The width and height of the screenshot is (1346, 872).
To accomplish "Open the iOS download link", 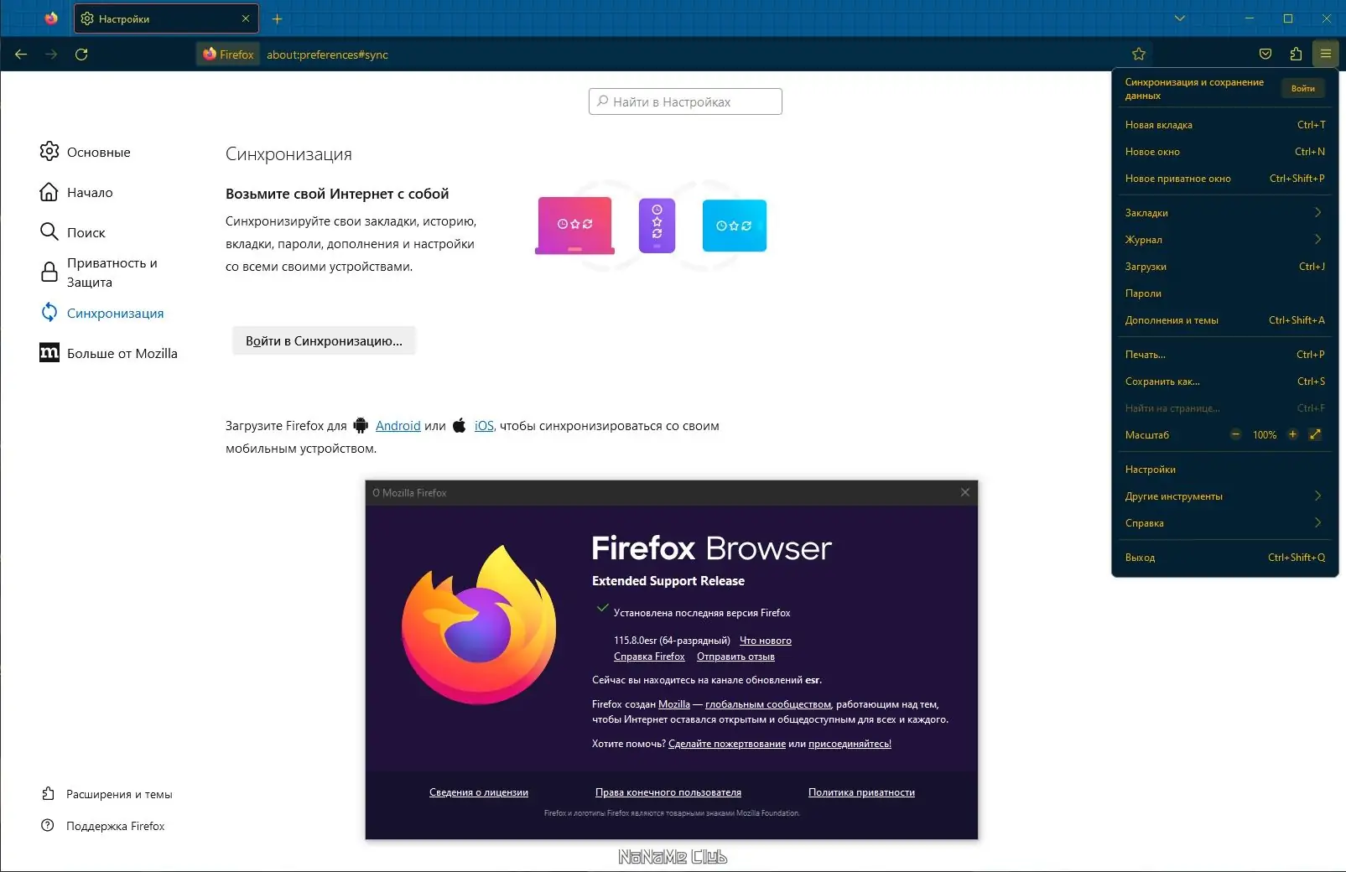I will coord(484,426).
